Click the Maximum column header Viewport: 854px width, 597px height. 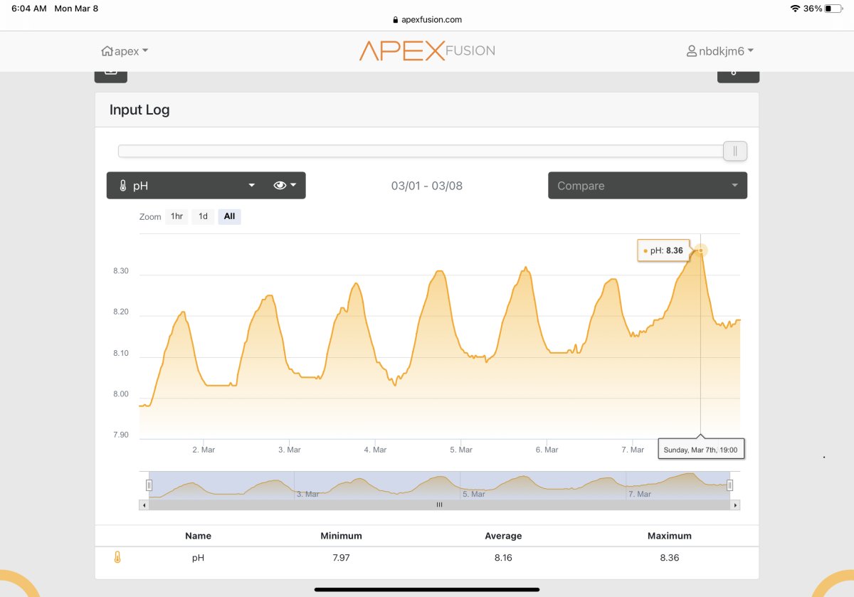point(670,536)
